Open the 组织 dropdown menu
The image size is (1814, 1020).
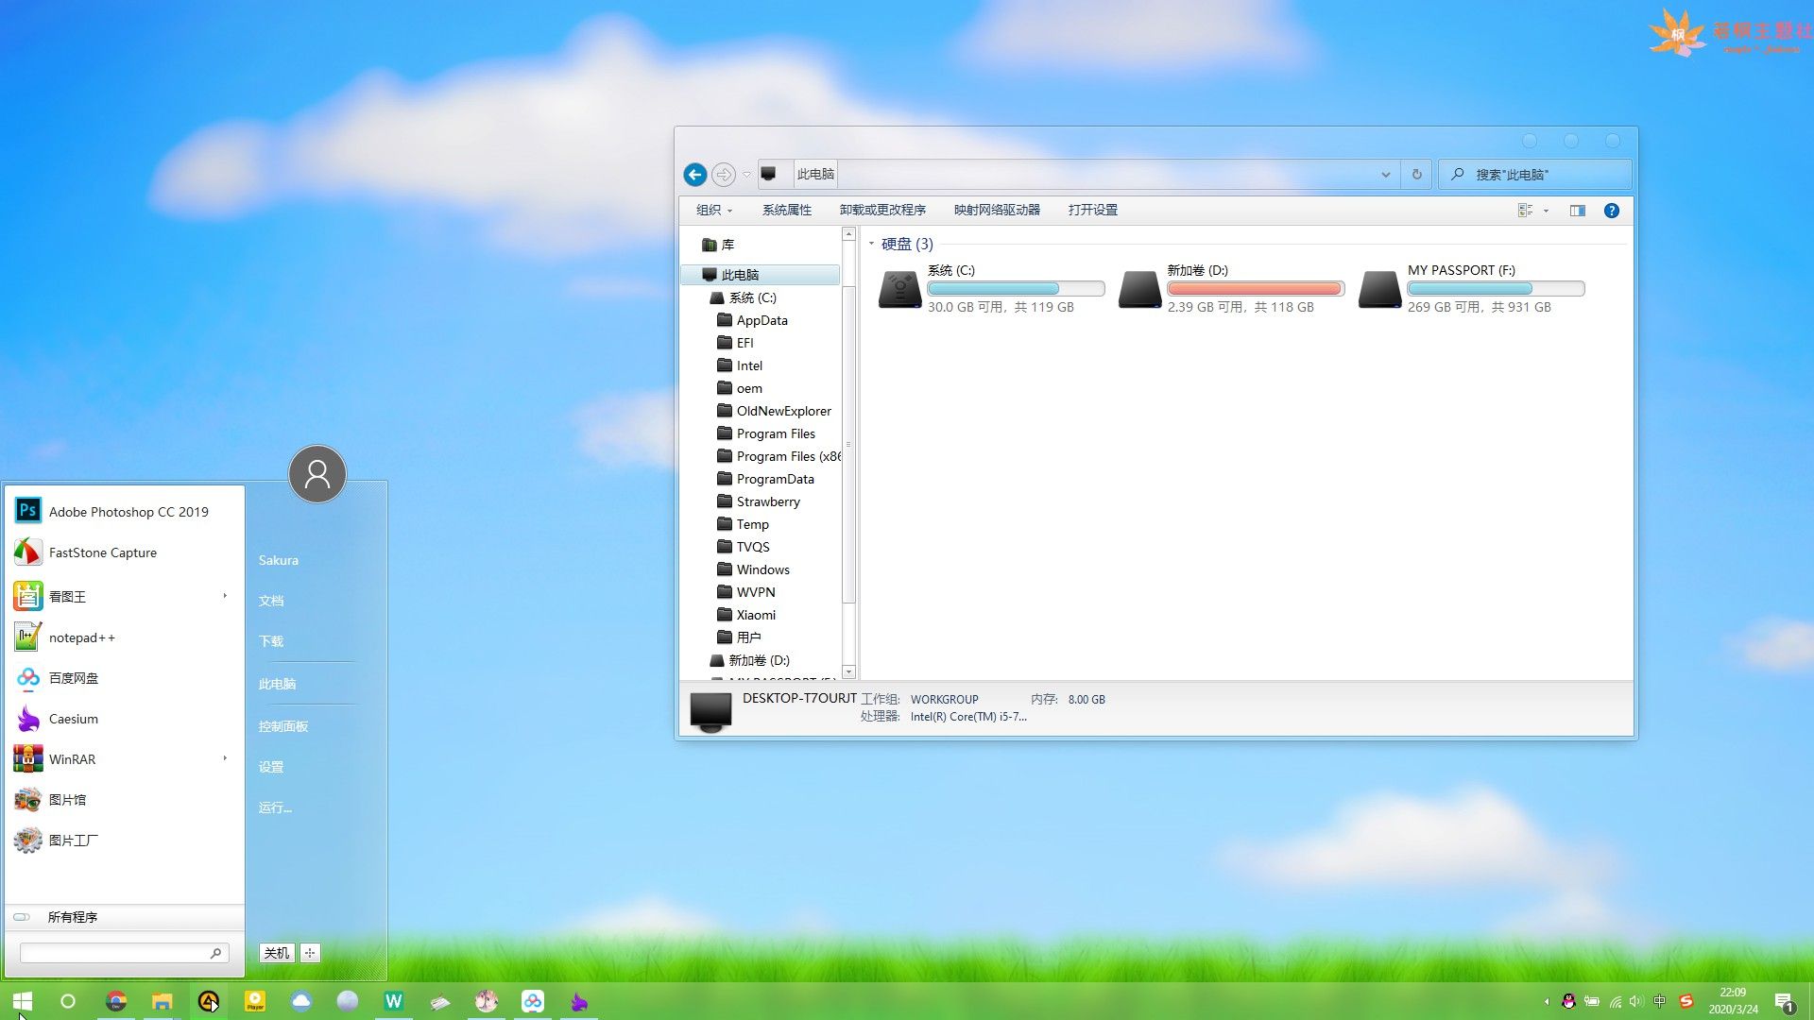pos(714,211)
